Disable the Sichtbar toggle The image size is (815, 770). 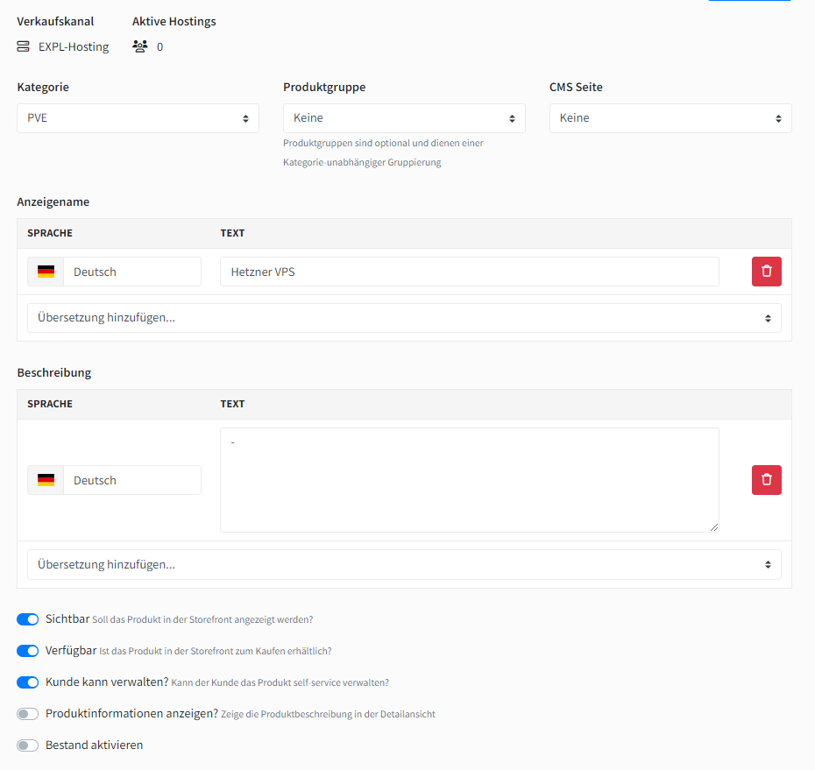coord(28,619)
